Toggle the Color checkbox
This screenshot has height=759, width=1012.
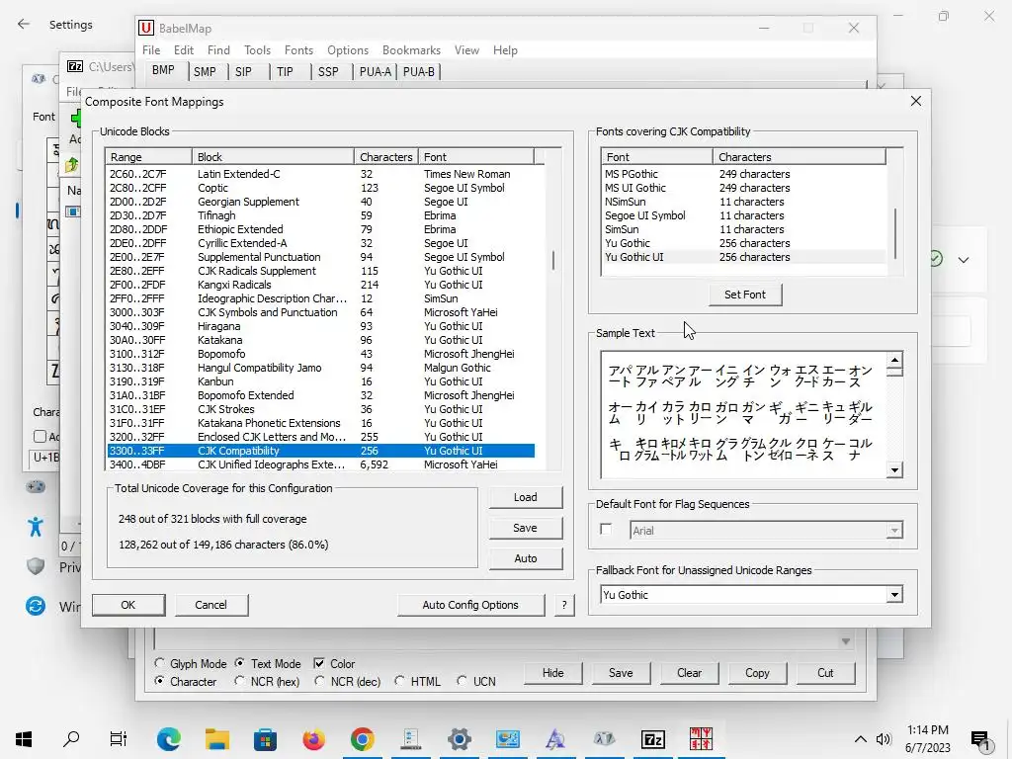[319, 663]
